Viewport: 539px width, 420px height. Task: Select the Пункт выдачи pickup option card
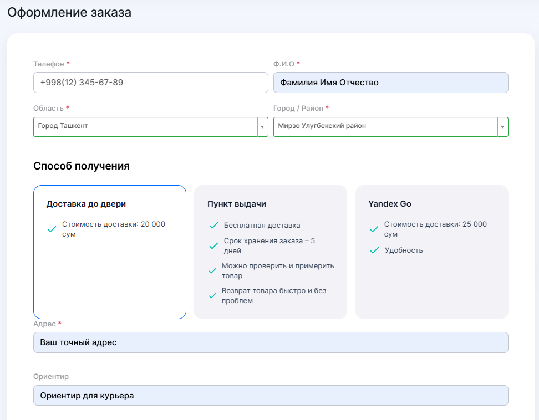pyautogui.click(x=271, y=252)
